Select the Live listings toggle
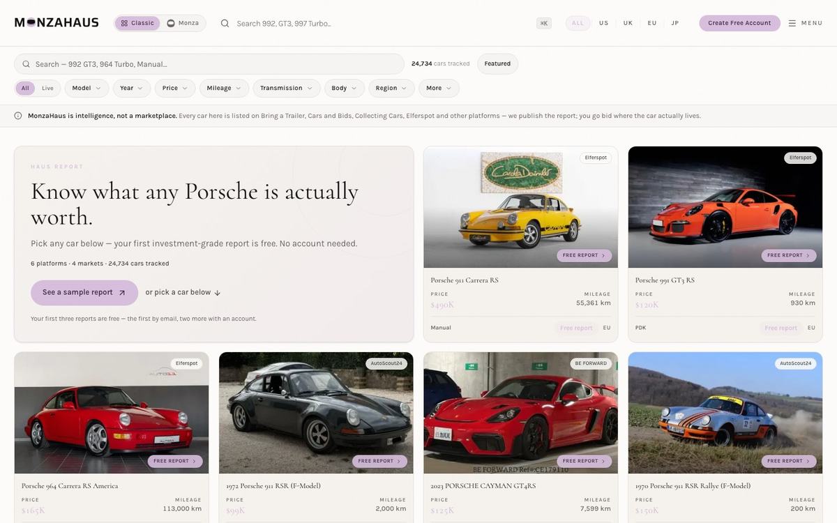837x523 pixels. (x=47, y=89)
